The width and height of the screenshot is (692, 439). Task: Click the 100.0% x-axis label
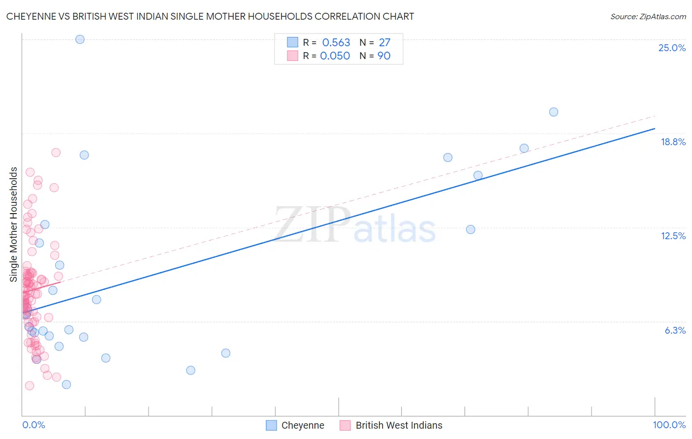click(669, 425)
